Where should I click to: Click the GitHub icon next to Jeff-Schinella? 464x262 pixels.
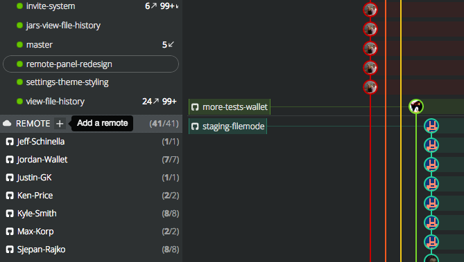[x=10, y=142]
